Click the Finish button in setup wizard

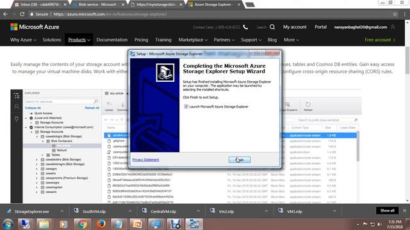point(240,160)
